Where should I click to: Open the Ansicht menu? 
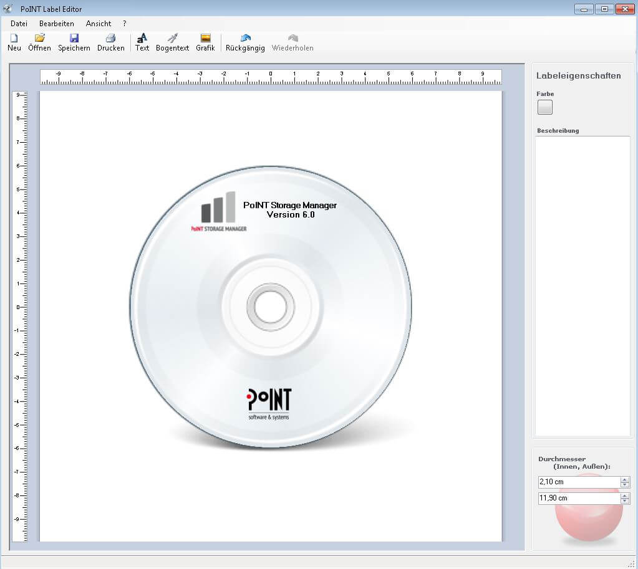[x=99, y=24]
